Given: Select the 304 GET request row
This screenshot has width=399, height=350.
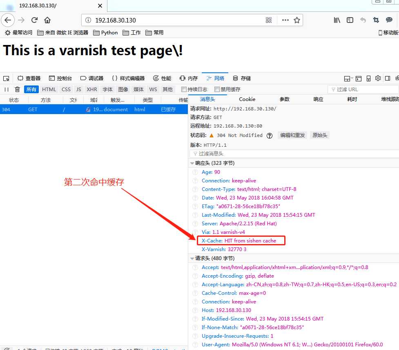Looking at the screenshot, I should point(94,110).
